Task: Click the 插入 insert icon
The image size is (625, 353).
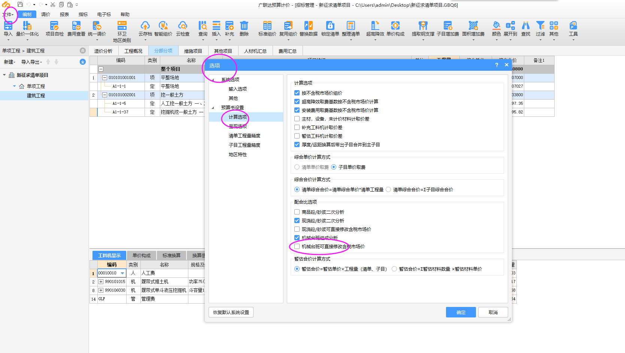Action: coord(216,25)
